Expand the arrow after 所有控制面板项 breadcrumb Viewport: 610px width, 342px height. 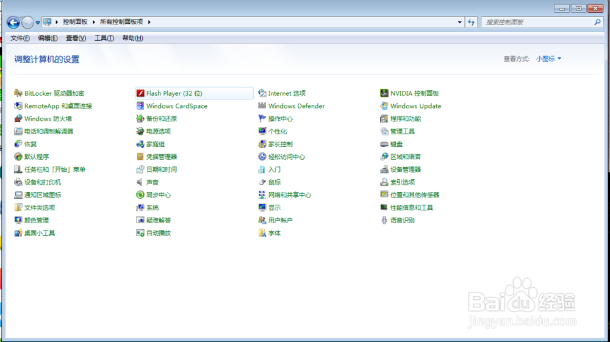coord(149,22)
